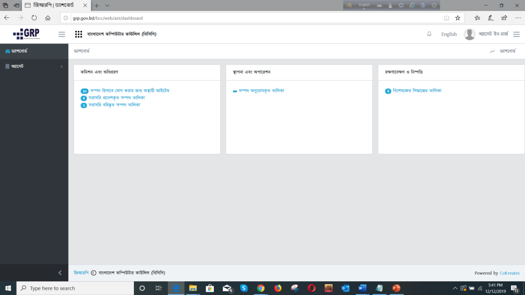This screenshot has height=295, width=525.
Task: Click the dashboard chart icon in breadcrumb
Action: [492, 51]
